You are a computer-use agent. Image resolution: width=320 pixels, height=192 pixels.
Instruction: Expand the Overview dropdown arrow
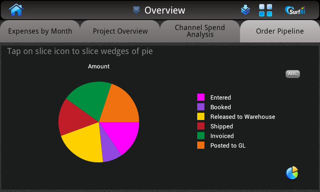click(136, 10)
